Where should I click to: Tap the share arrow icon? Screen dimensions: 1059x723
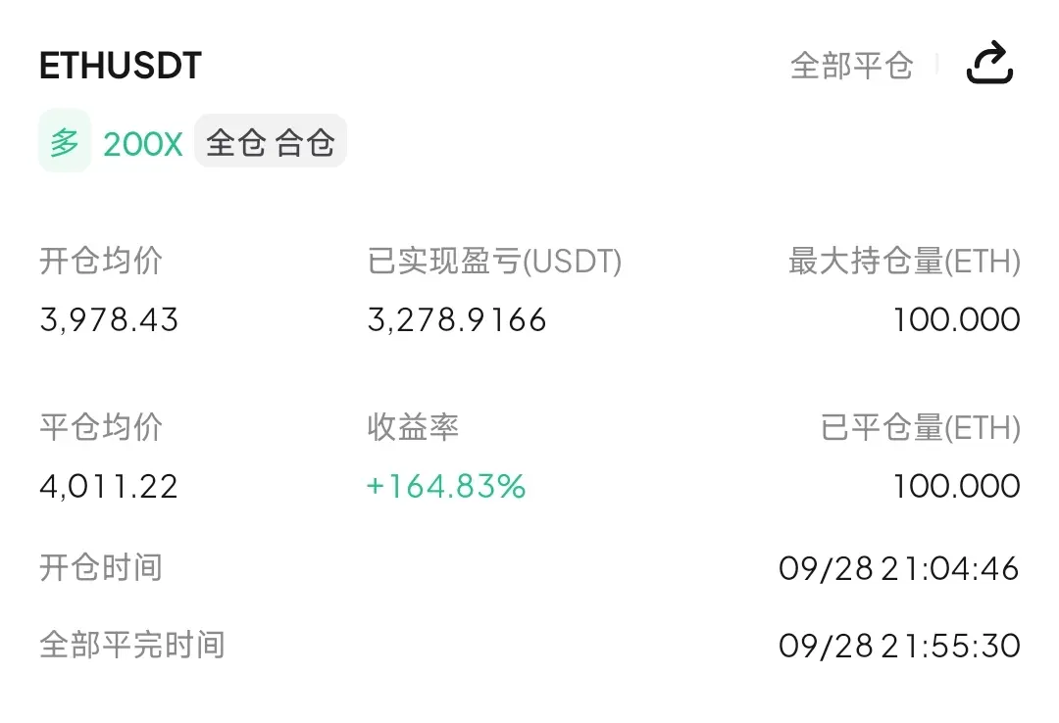(989, 63)
